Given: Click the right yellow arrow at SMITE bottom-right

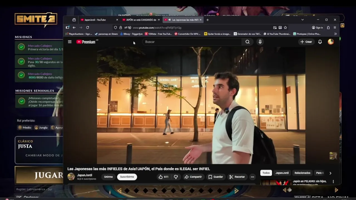Looking at the screenshot, I should click(x=336, y=190).
